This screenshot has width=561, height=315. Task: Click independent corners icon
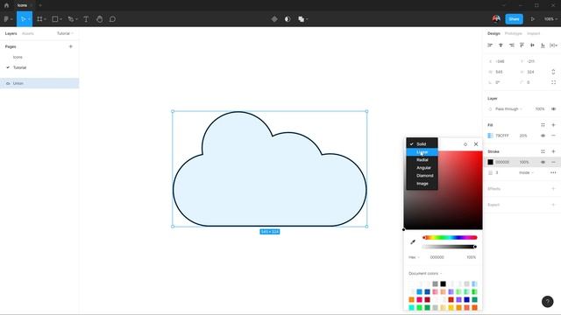pos(553,82)
